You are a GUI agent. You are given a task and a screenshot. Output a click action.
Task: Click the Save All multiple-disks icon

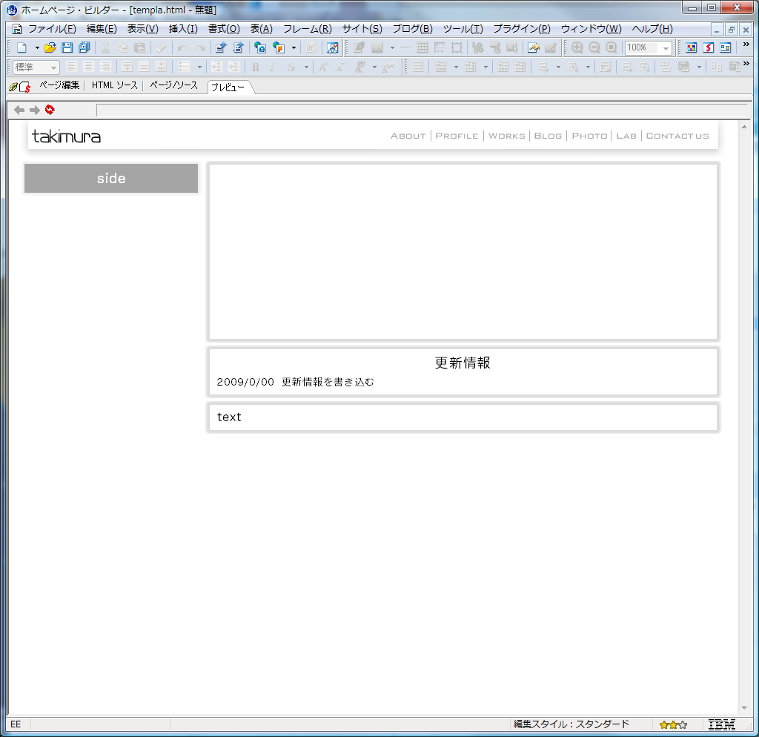[x=84, y=47]
